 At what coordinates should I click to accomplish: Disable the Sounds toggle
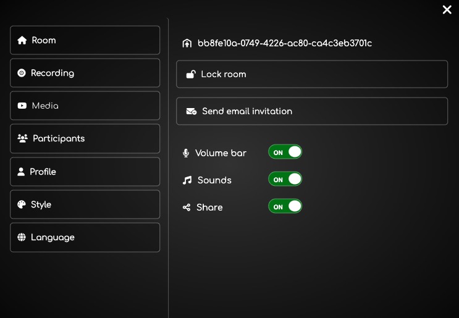[285, 179]
